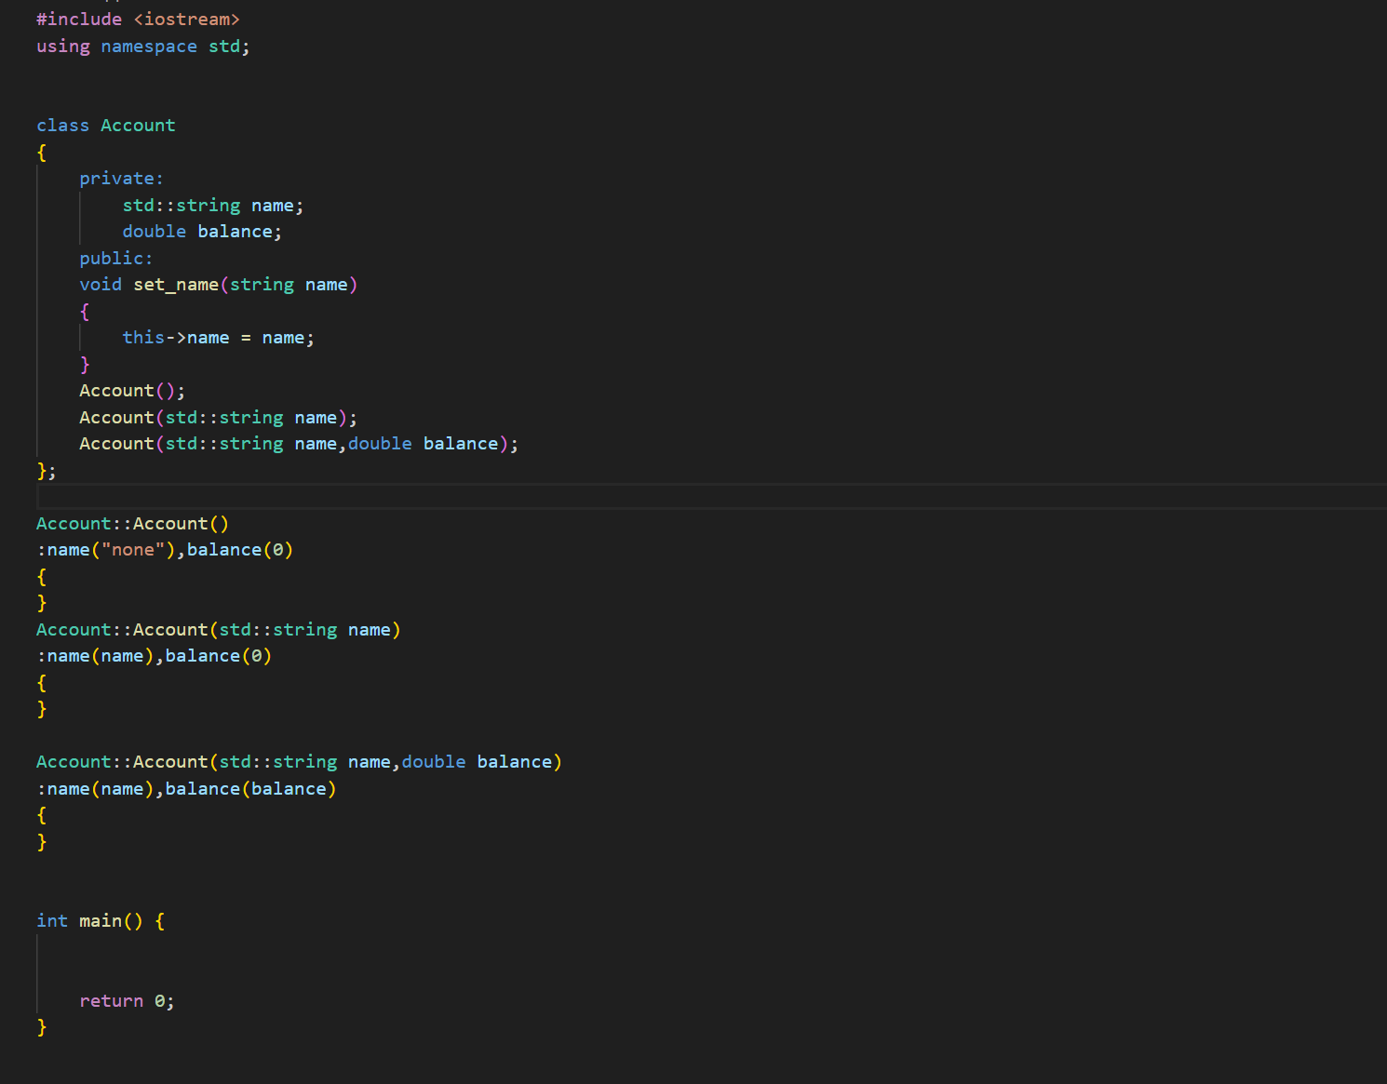The width and height of the screenshot is (1387, 1084).
Task: Select the "<iostream>" header name
Action: [x=187, y=20]
